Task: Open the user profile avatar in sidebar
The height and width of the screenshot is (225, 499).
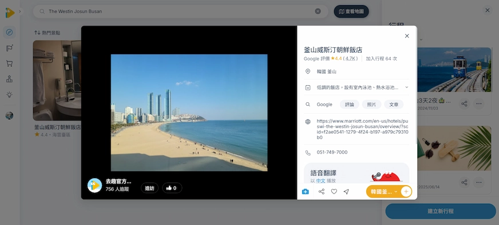Action: click(x=10, y=116)
